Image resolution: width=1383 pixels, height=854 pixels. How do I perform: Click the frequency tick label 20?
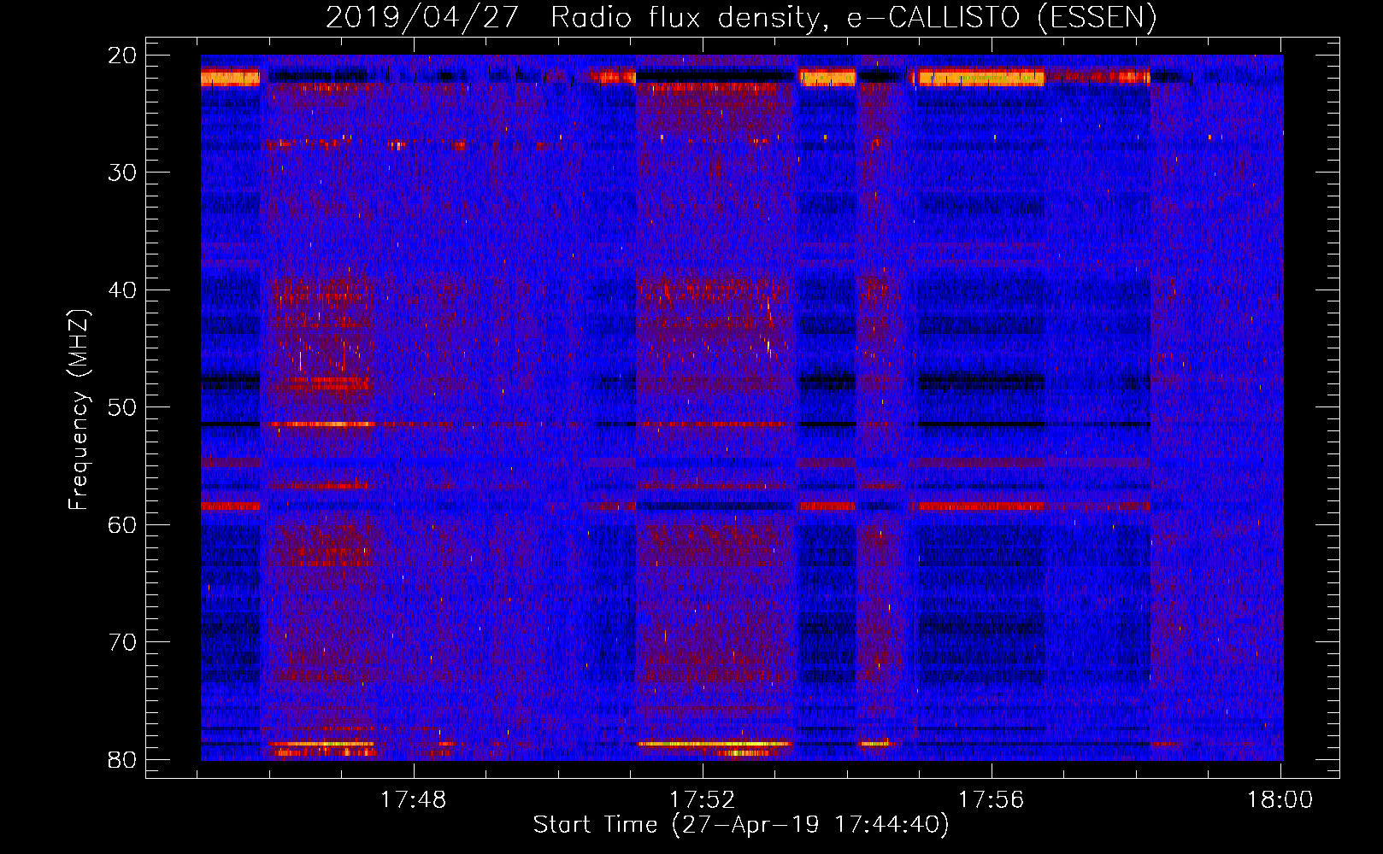pyautogui.click(x=123, y=56)
